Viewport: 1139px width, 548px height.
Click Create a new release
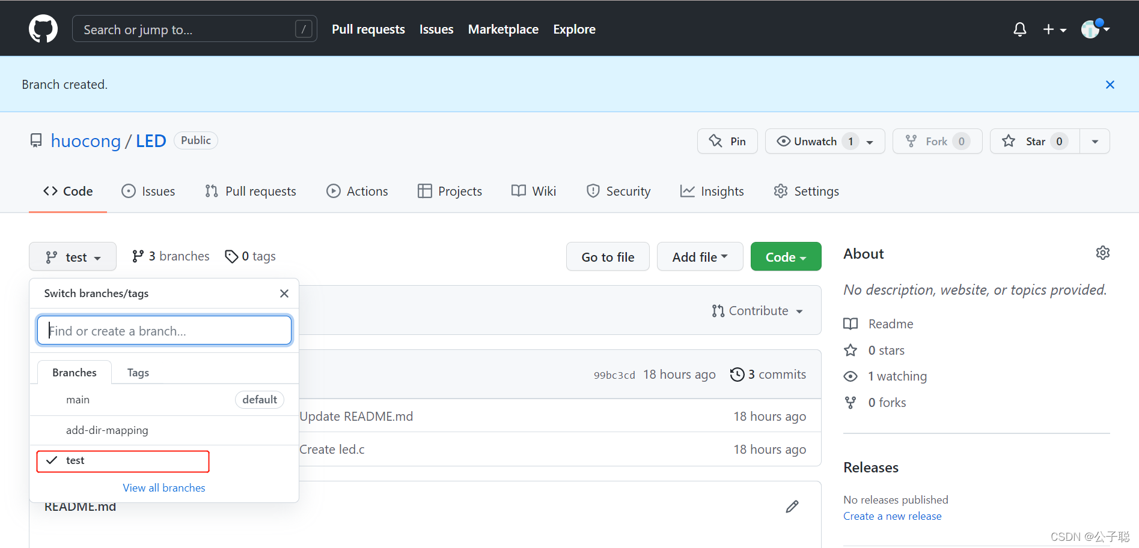coord(893,516)
